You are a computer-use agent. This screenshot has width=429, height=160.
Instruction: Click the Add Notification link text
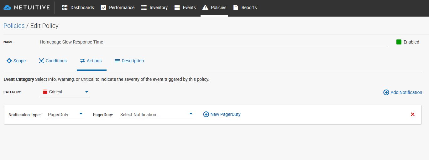[x=406, y=92]
